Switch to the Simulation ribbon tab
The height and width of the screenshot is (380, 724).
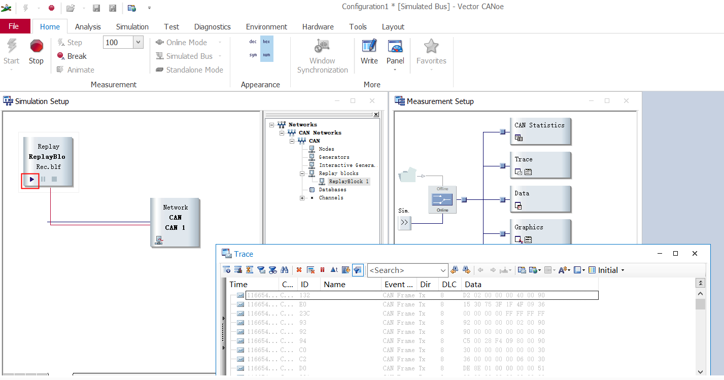[x=132, y=27]
